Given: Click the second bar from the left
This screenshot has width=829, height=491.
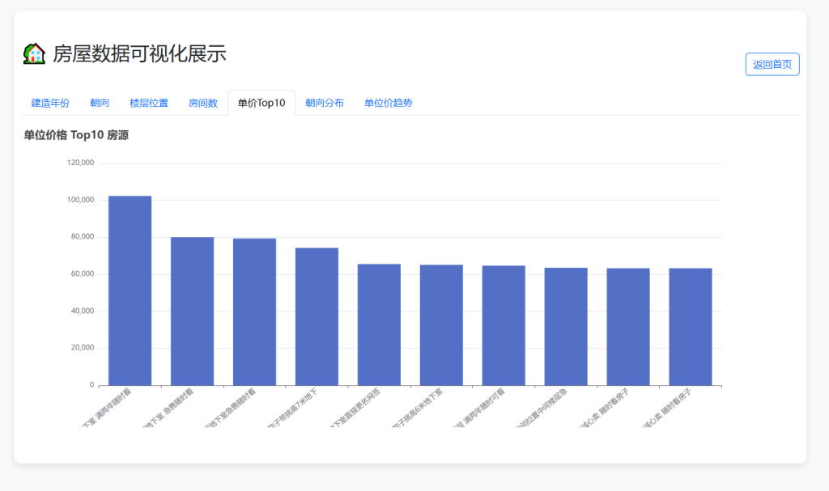Looking at the screenshot, I should click(192, 311).
